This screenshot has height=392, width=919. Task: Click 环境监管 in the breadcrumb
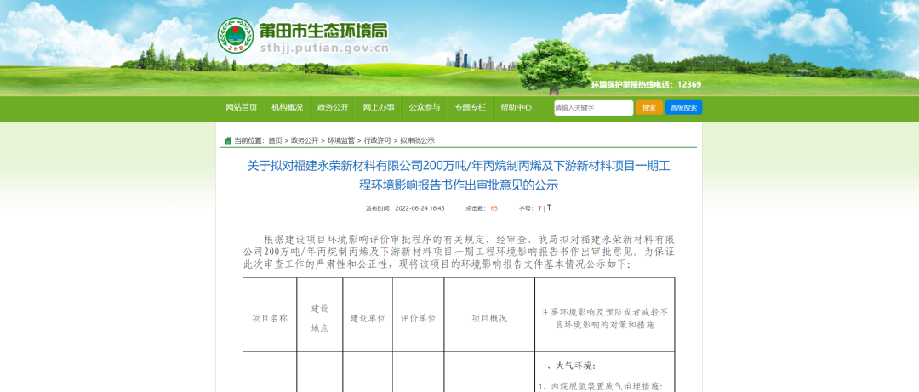click(341, 140)
